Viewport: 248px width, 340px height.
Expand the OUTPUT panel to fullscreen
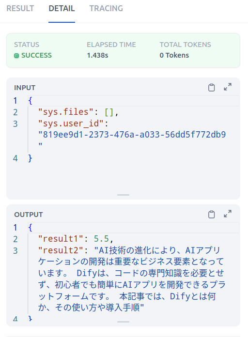tap(228, 214)
